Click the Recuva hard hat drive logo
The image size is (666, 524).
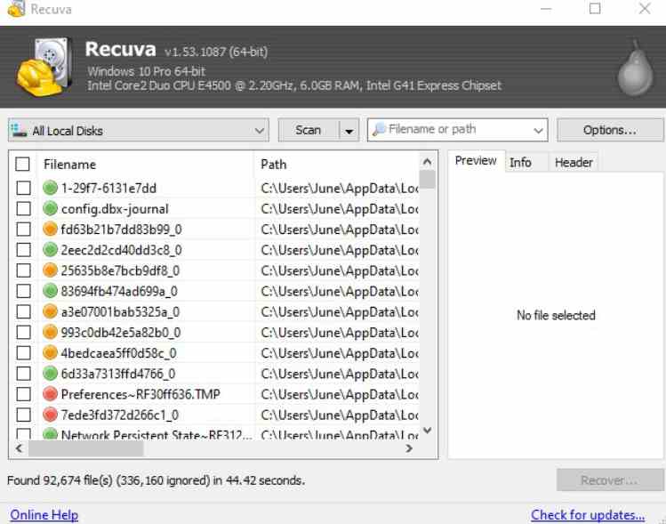(x=44, y=66)
